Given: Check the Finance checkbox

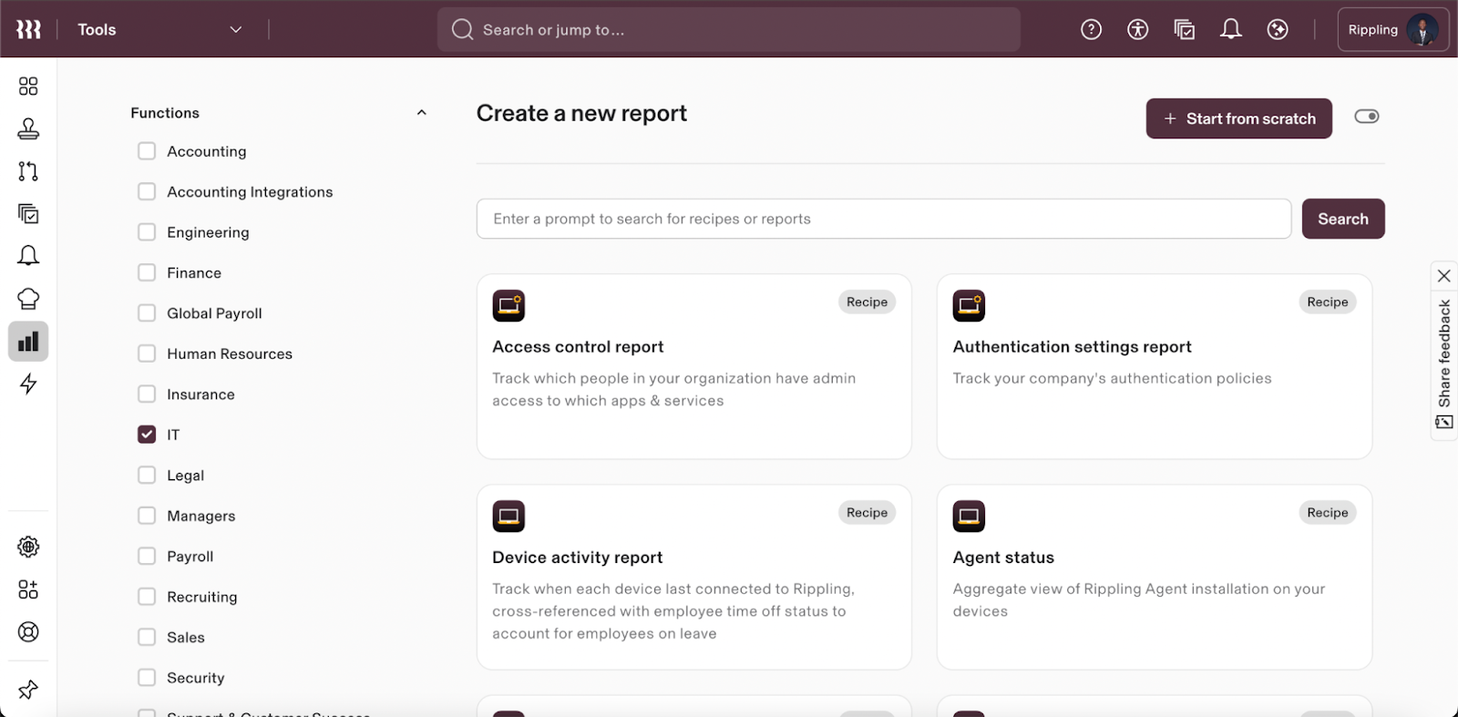Looking at the screenshot, I should point(147,272).
